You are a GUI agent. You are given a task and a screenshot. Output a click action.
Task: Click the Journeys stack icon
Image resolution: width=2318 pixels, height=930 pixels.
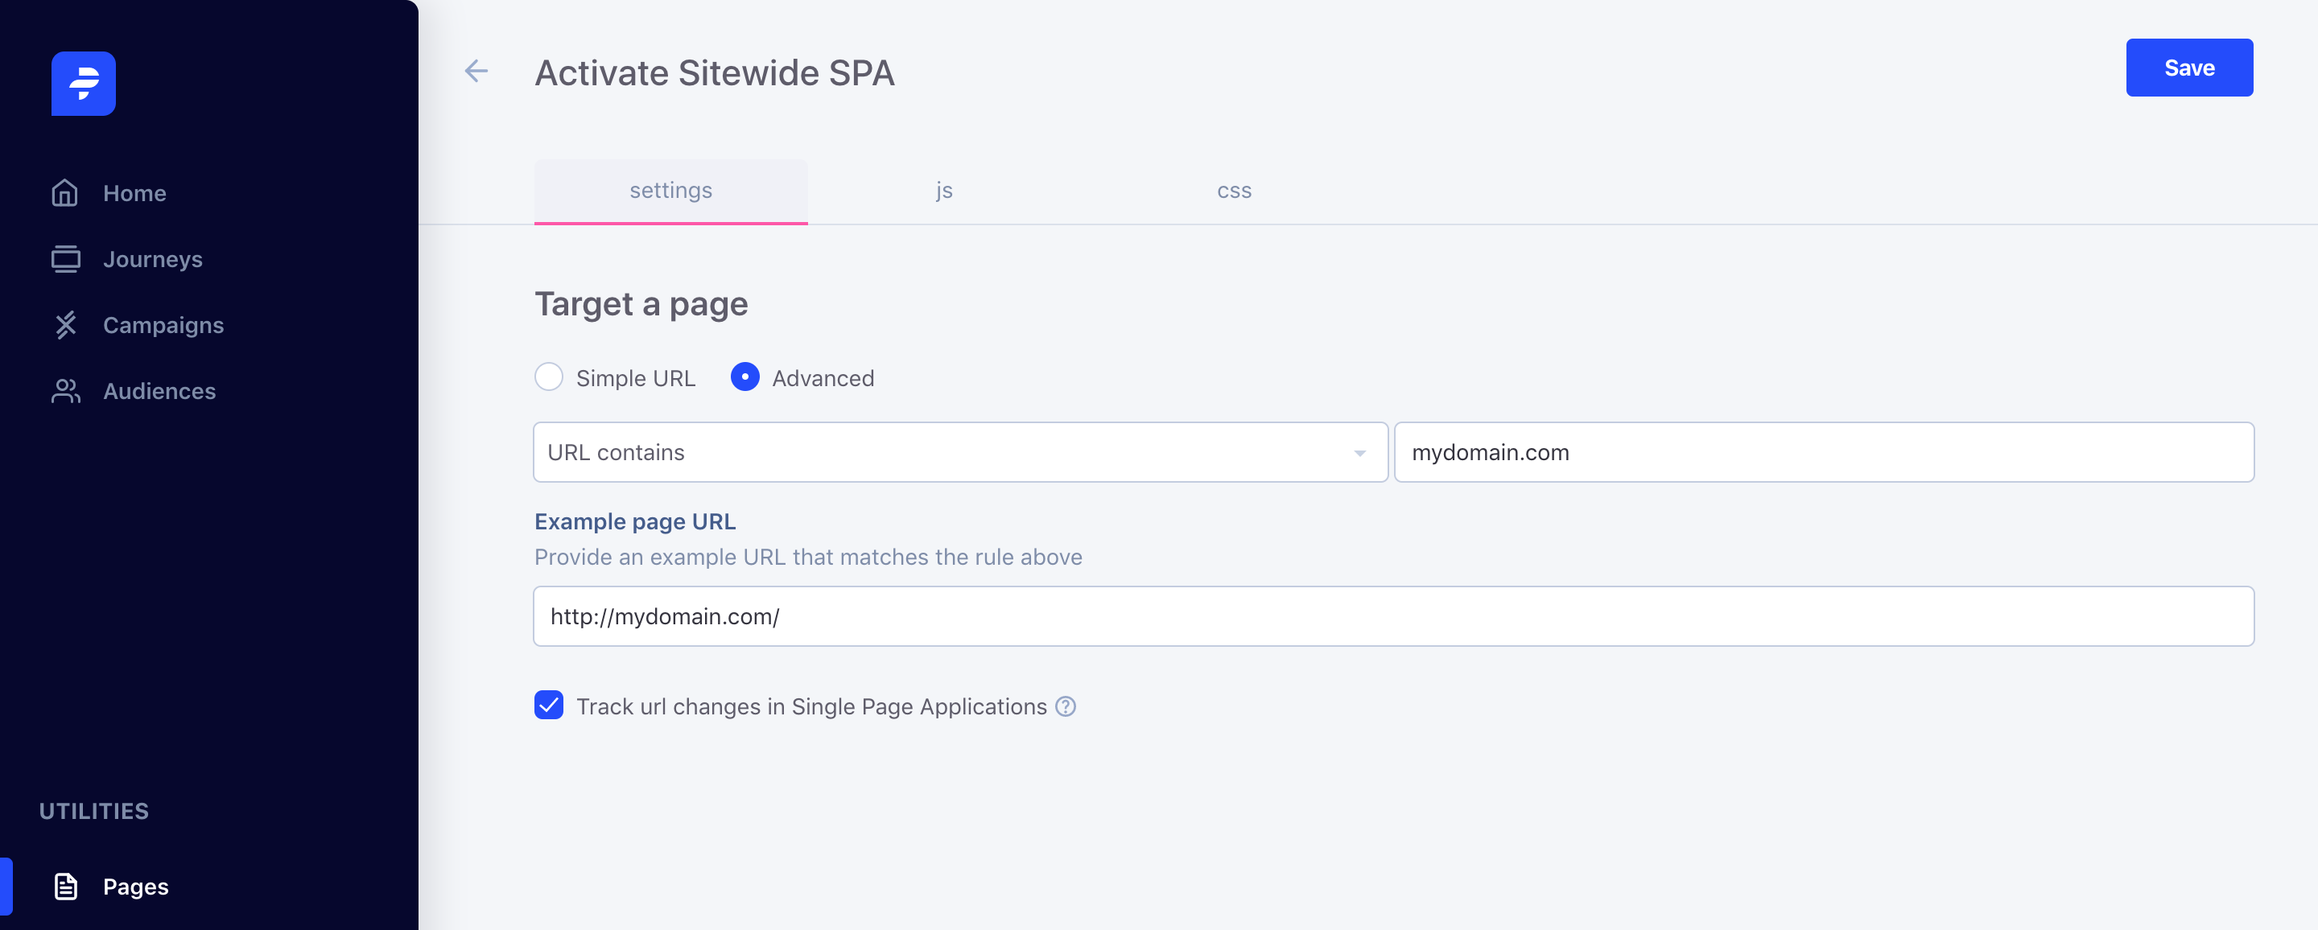coord(64,259)
